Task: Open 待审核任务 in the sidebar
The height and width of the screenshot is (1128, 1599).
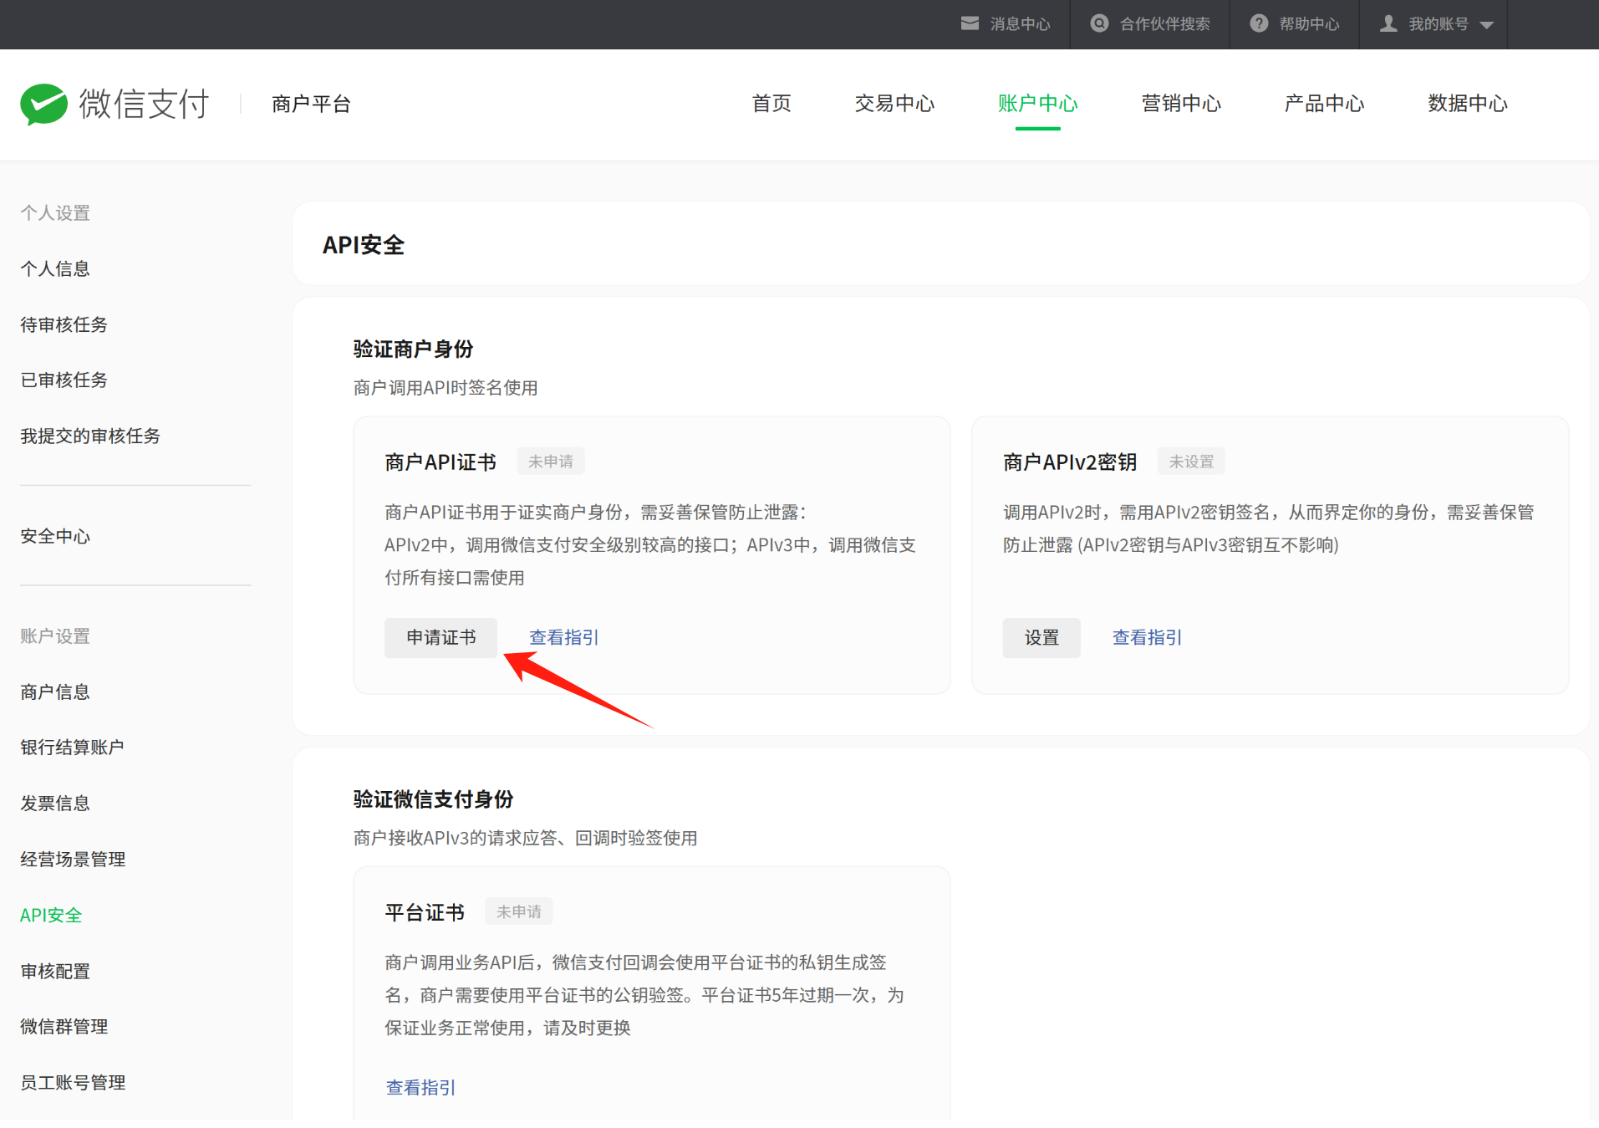Action: (x=64, y=324)
